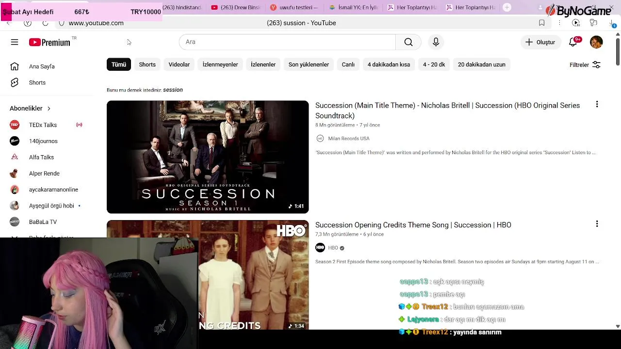Viewport: 621px width, 349px height.
Task: Select the 20 dakikadan uzun chip
Action: [x=482, y=64]
